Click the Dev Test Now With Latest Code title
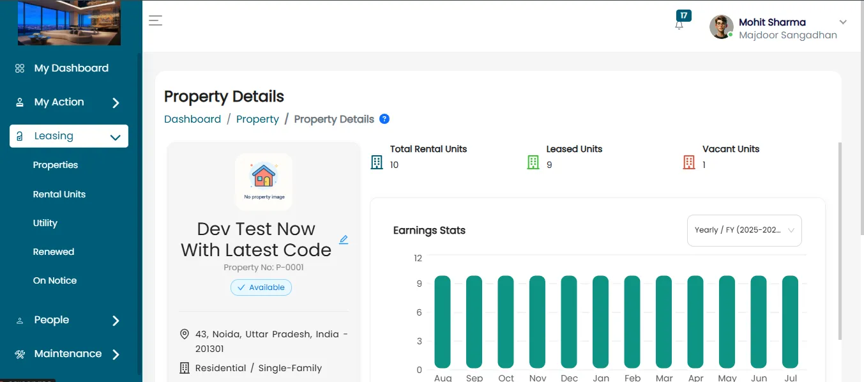864x382 pixels. coord(256,239)
